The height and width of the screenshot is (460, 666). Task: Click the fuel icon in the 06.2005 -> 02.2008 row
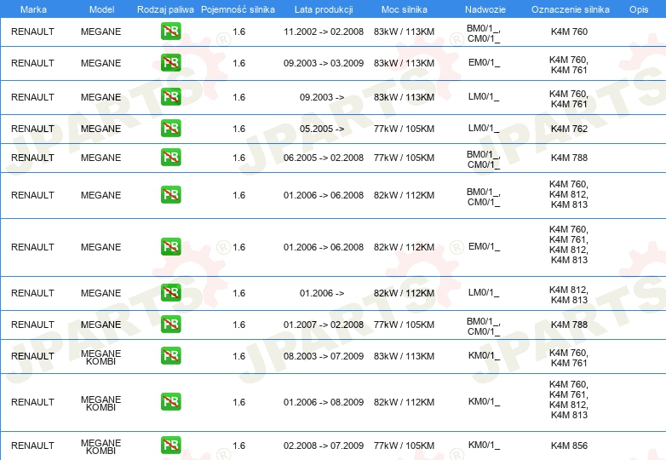click(170, 157)
